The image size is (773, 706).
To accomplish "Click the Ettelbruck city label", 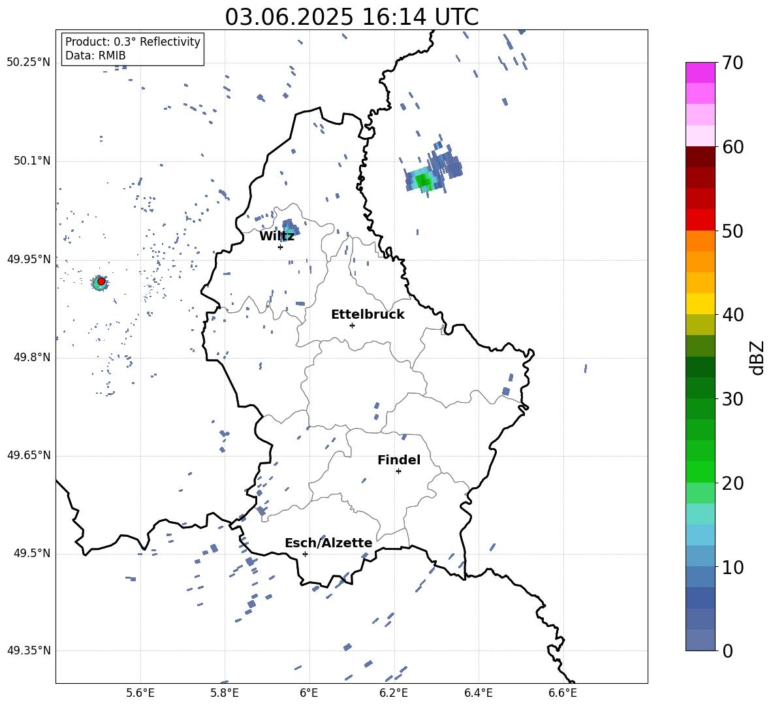I will pos(368,315).
